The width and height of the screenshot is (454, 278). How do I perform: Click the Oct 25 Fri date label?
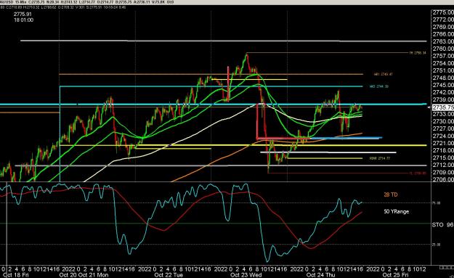coord(395,275)
